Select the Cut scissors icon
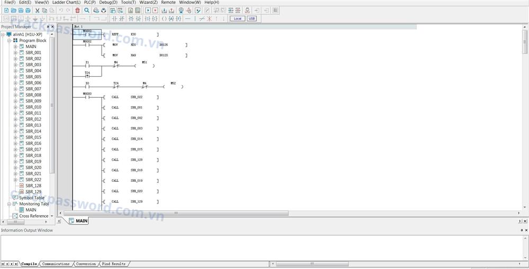Viewport: 529px width, 269px height. point(37,11)
